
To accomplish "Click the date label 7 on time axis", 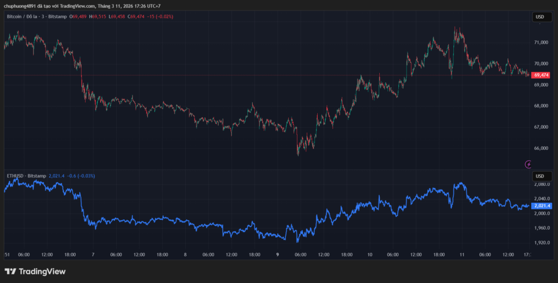I will point(93,254).
